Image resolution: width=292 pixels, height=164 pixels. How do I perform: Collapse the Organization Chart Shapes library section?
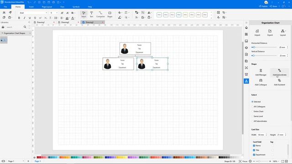coord(2,33)
